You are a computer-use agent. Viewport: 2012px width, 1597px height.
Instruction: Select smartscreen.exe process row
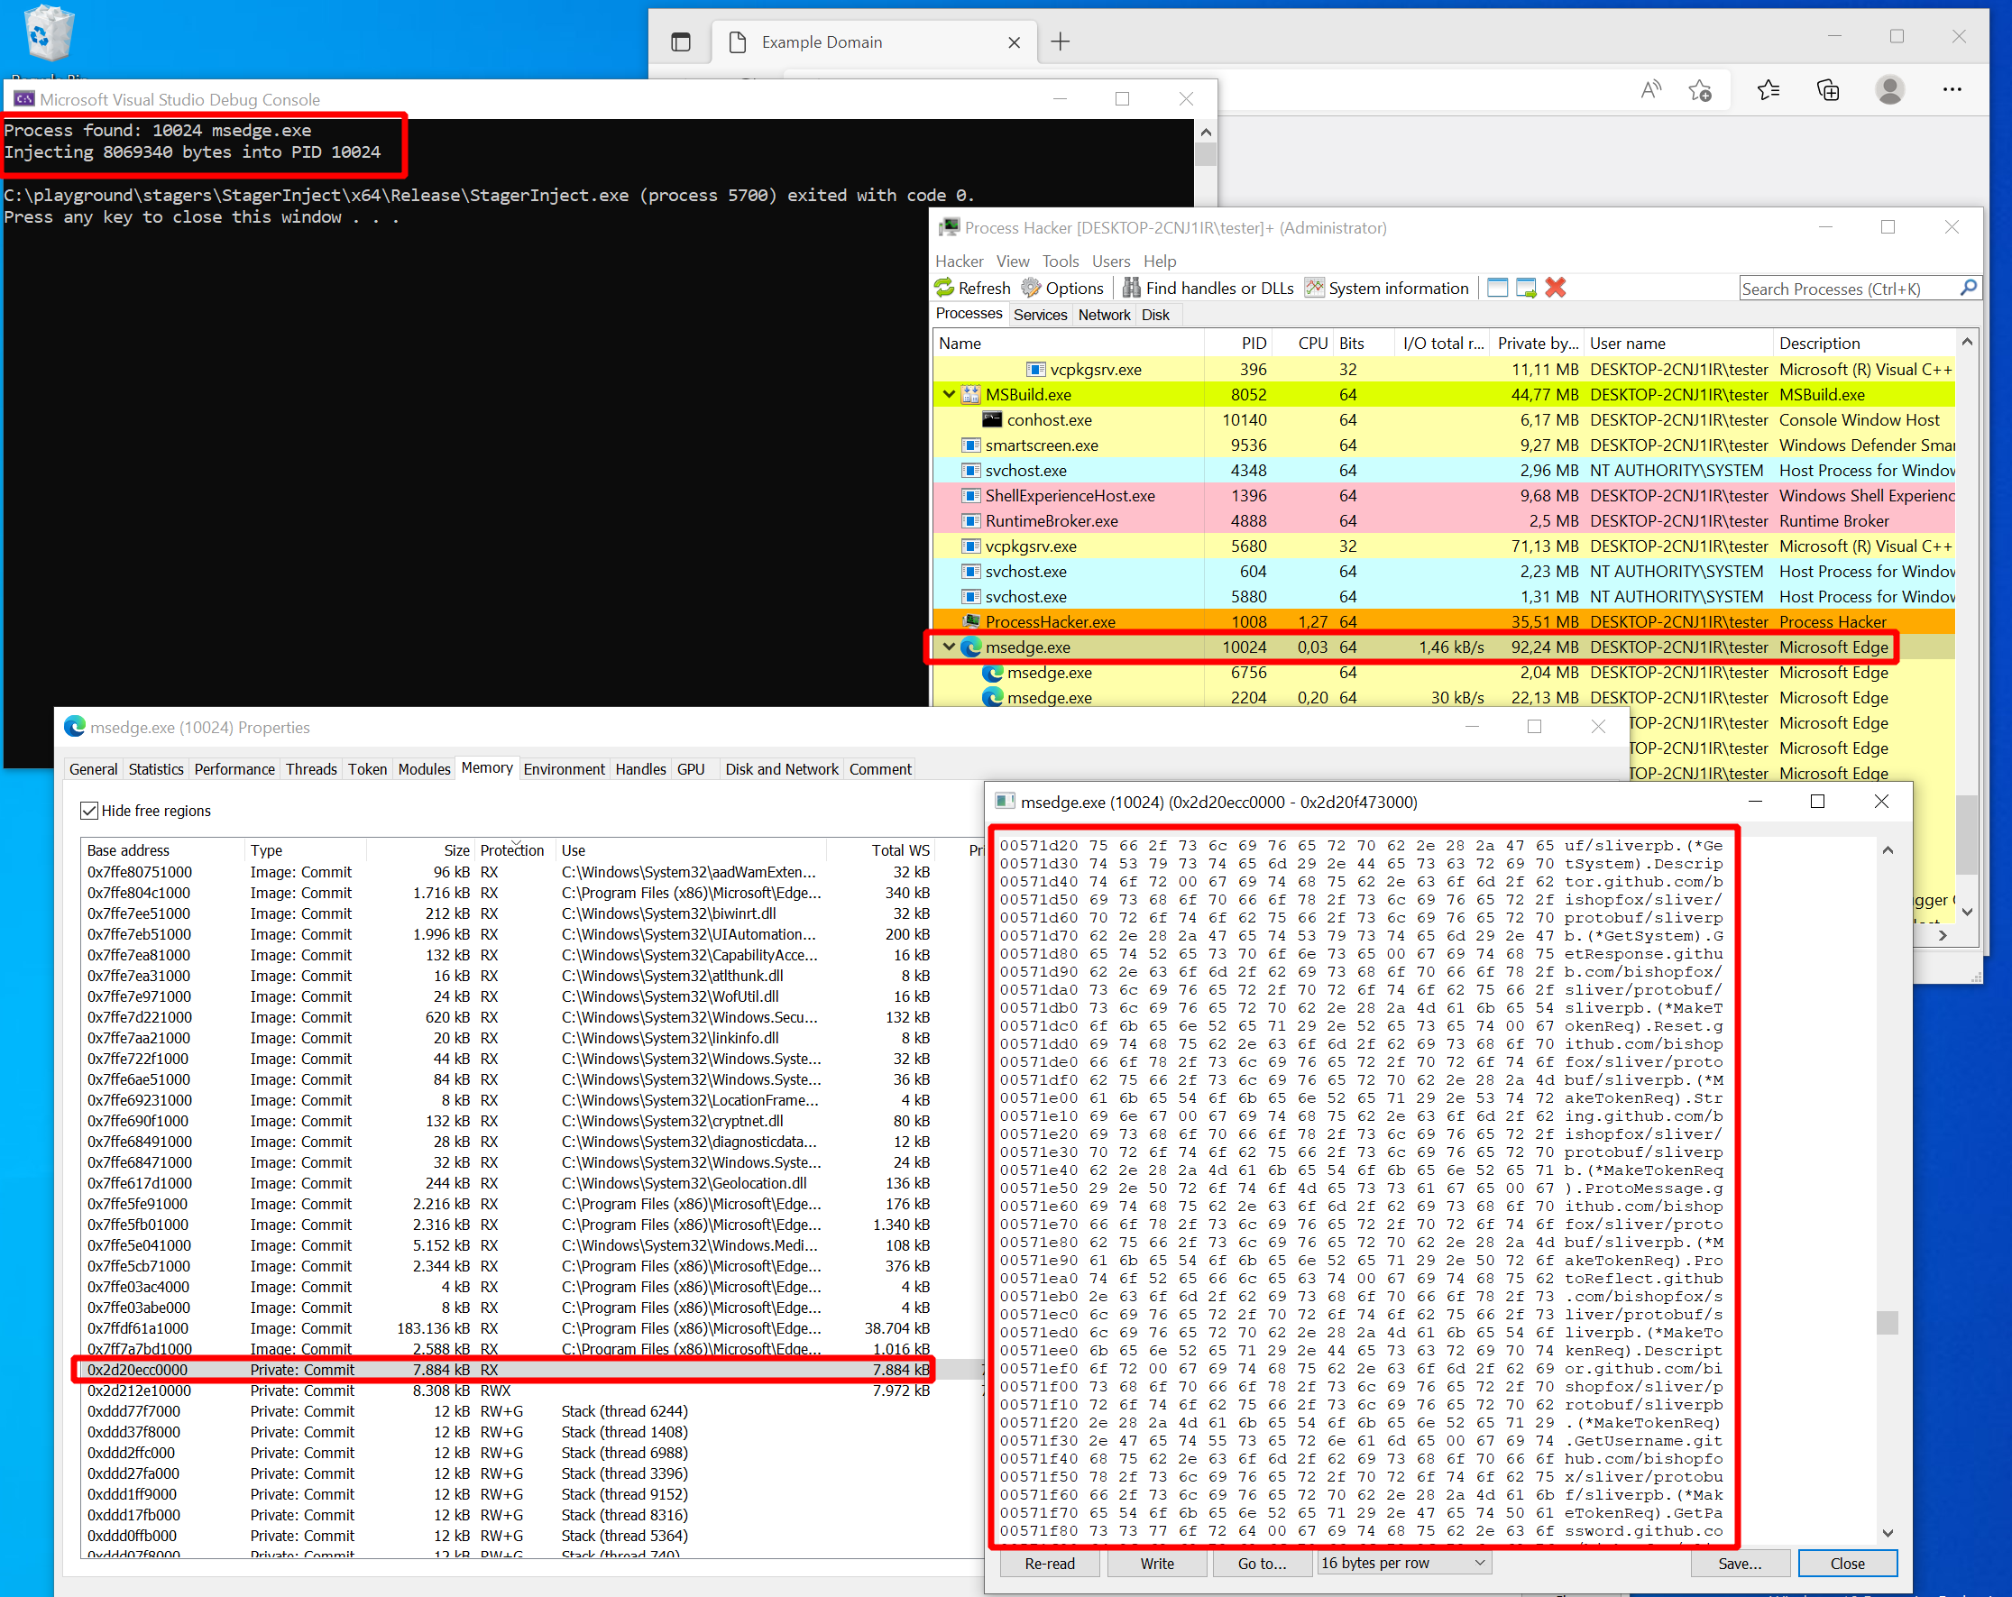point(1443,445)
